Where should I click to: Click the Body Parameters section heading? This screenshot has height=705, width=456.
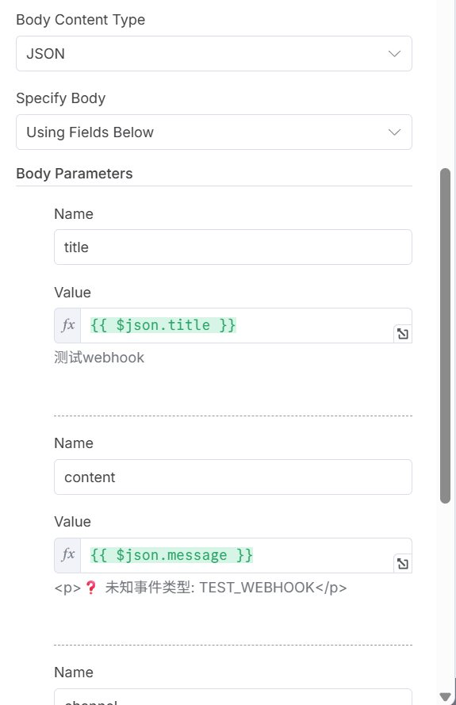(75, 174)
